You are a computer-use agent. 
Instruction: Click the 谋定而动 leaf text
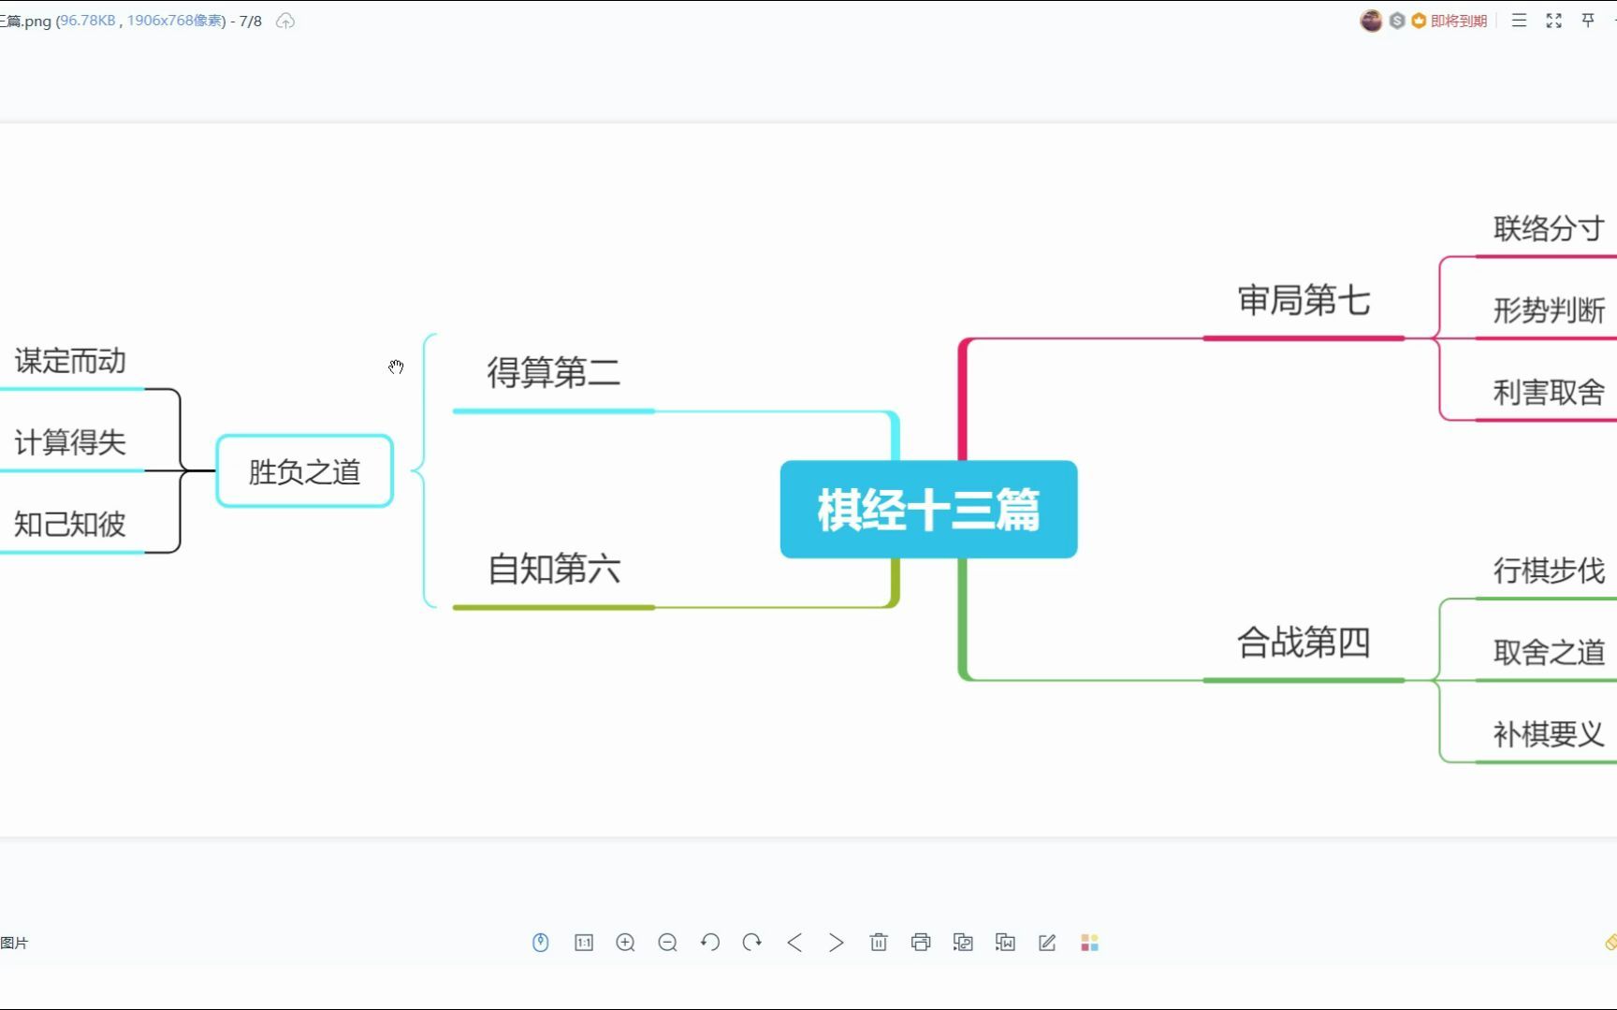coord(70,361)
